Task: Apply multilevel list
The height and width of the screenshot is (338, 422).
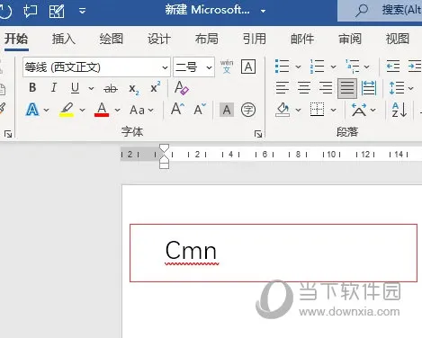Action: click(353, 67)
